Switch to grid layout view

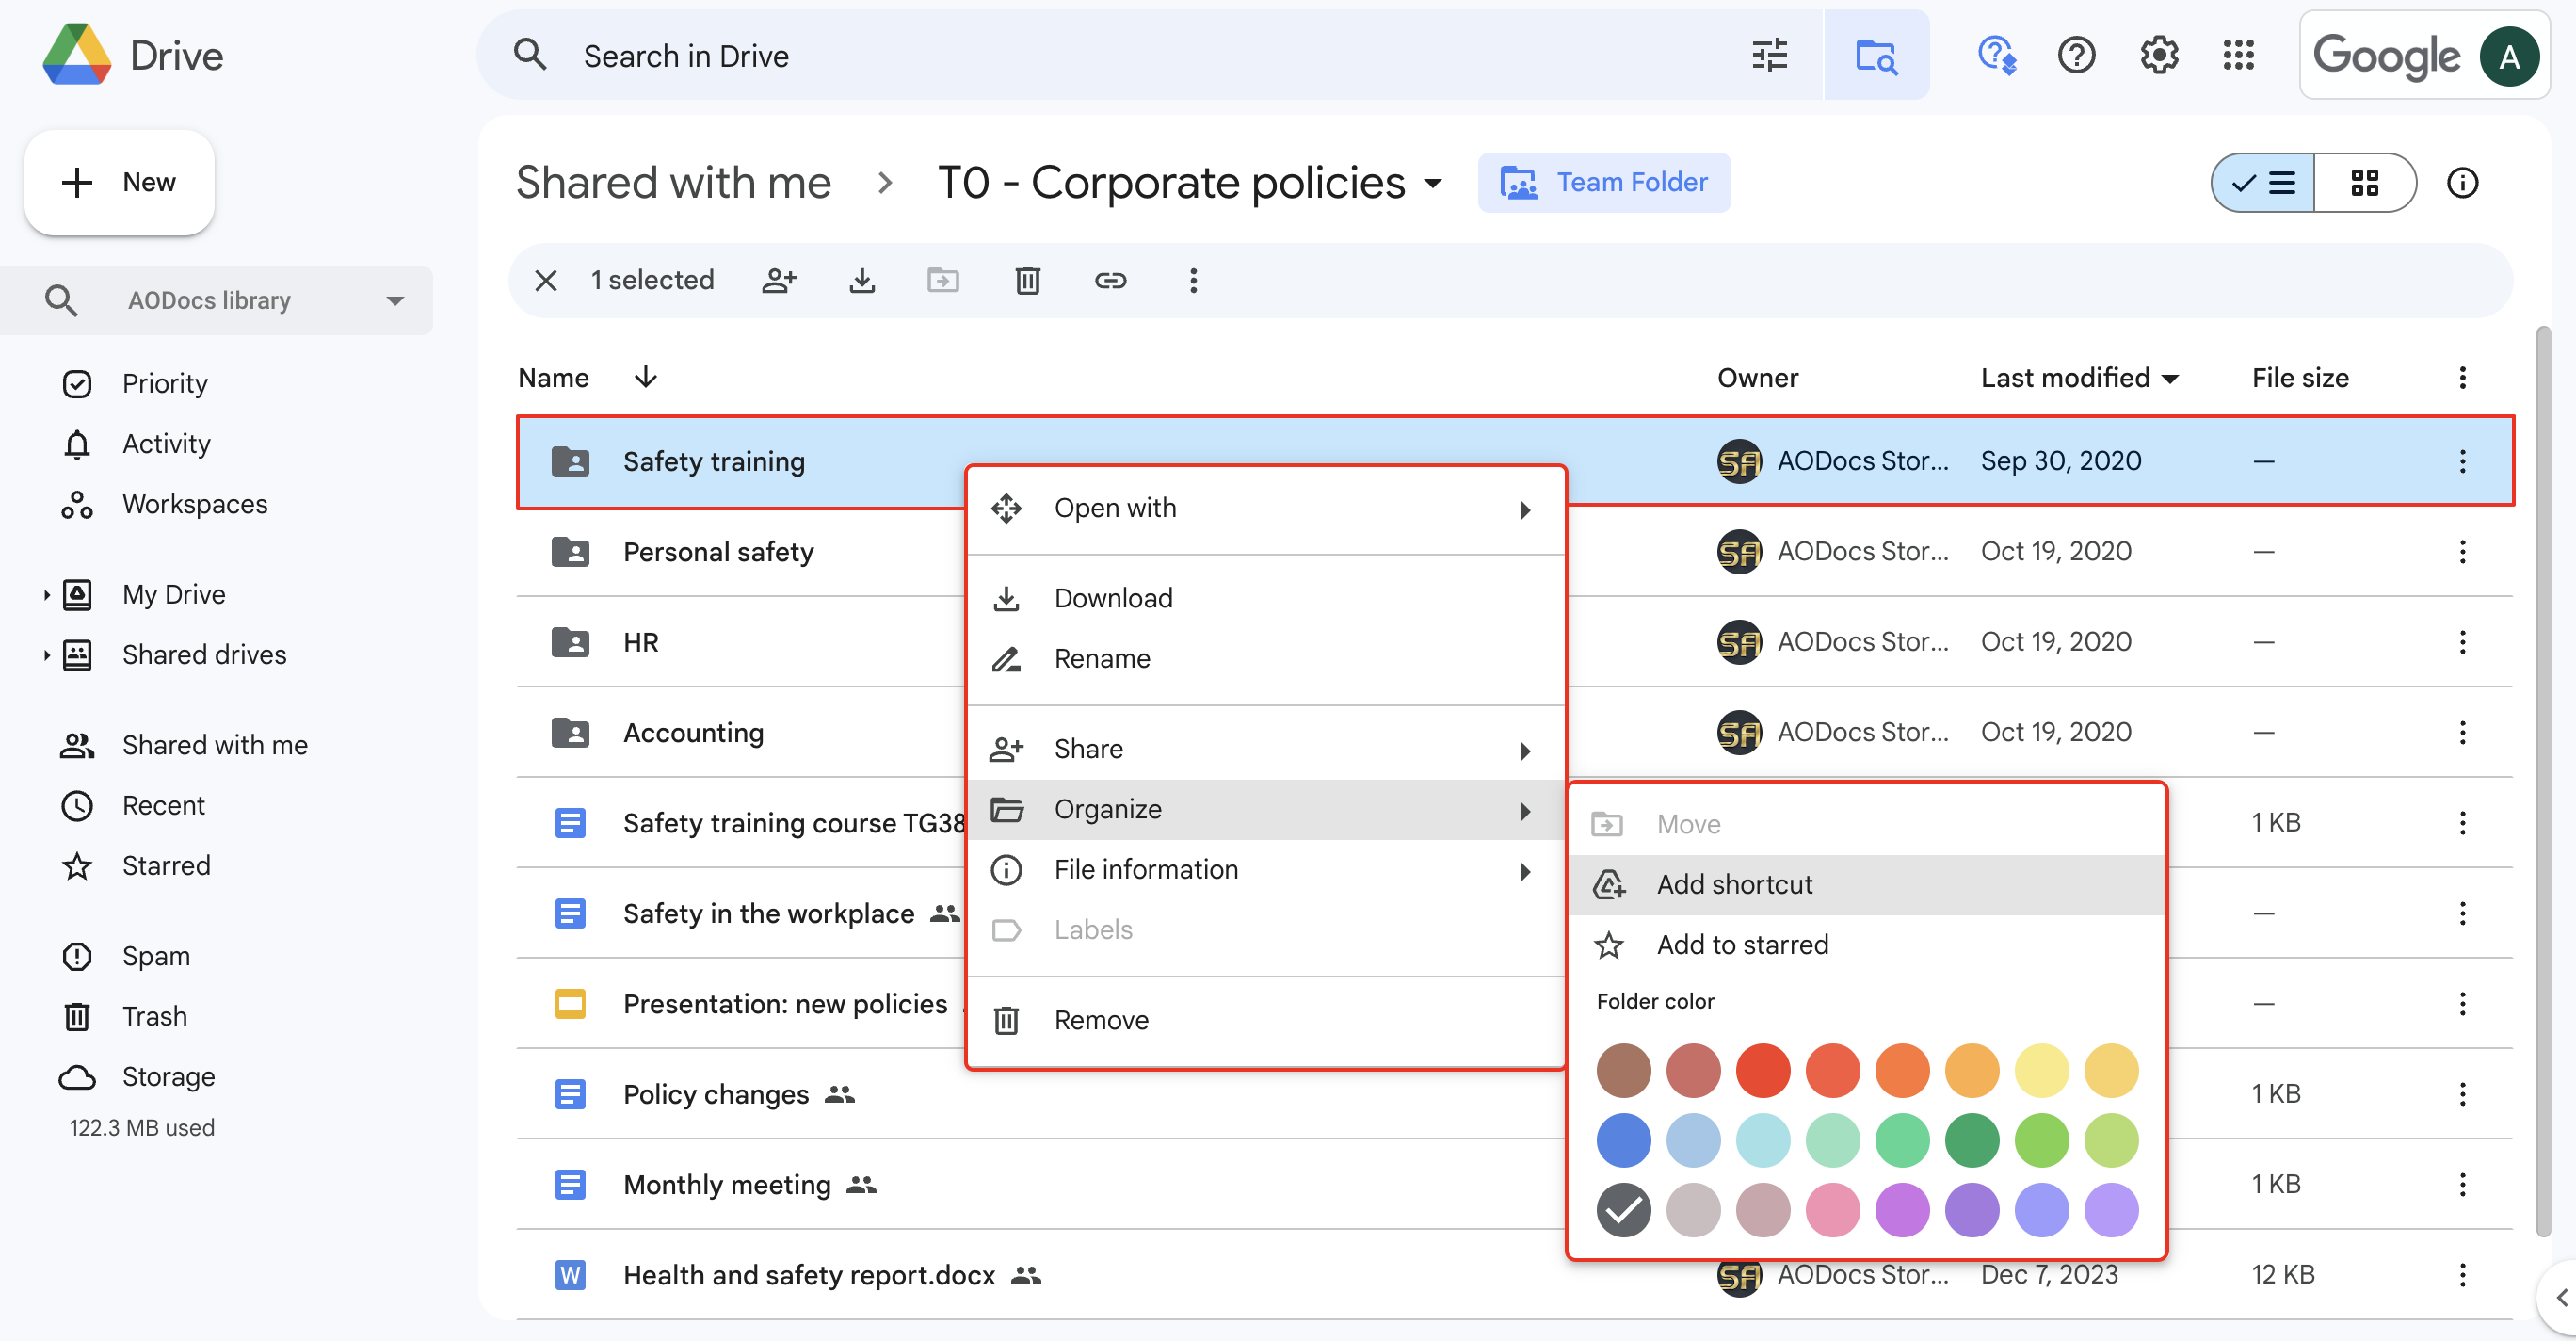click(2365, 182)
